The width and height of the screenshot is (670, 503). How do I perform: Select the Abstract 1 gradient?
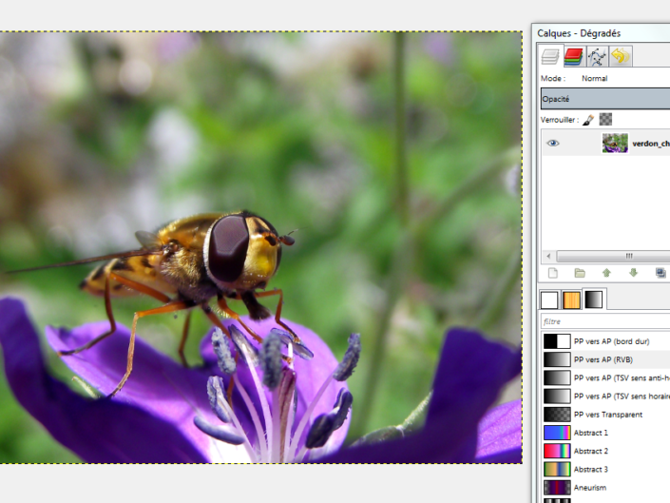click(x=606, y=433)
